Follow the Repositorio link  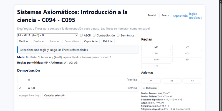point(180,16)
